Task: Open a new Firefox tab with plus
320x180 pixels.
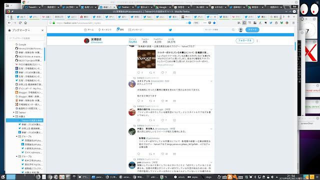Action: [288, 16]
